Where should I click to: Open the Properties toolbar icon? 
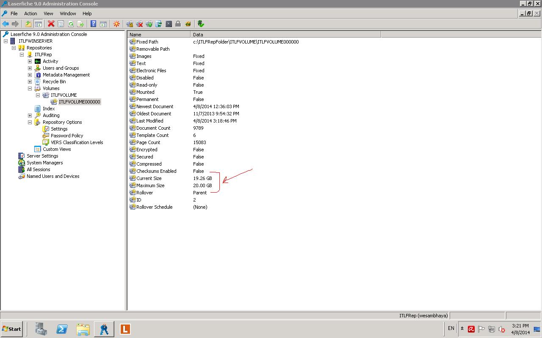tap(61, 24)
